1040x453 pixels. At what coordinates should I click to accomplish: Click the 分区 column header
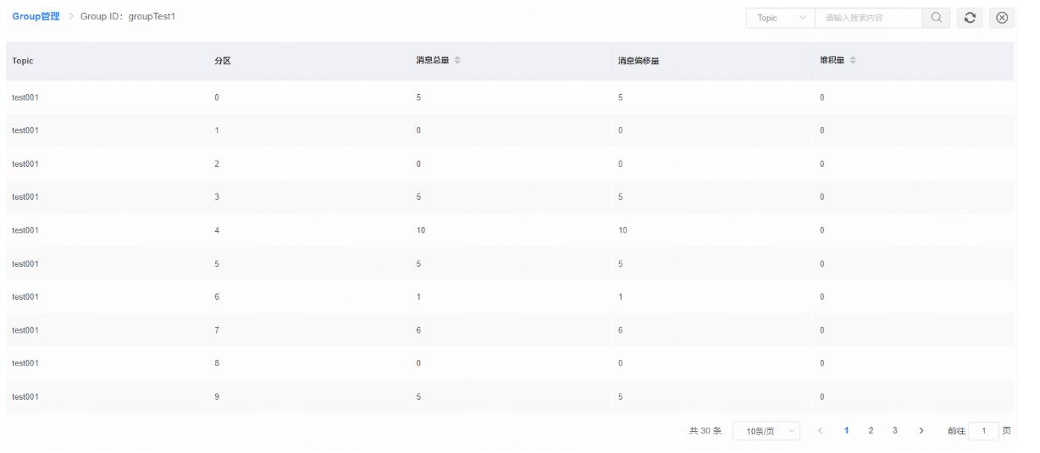tap(223, 61)
